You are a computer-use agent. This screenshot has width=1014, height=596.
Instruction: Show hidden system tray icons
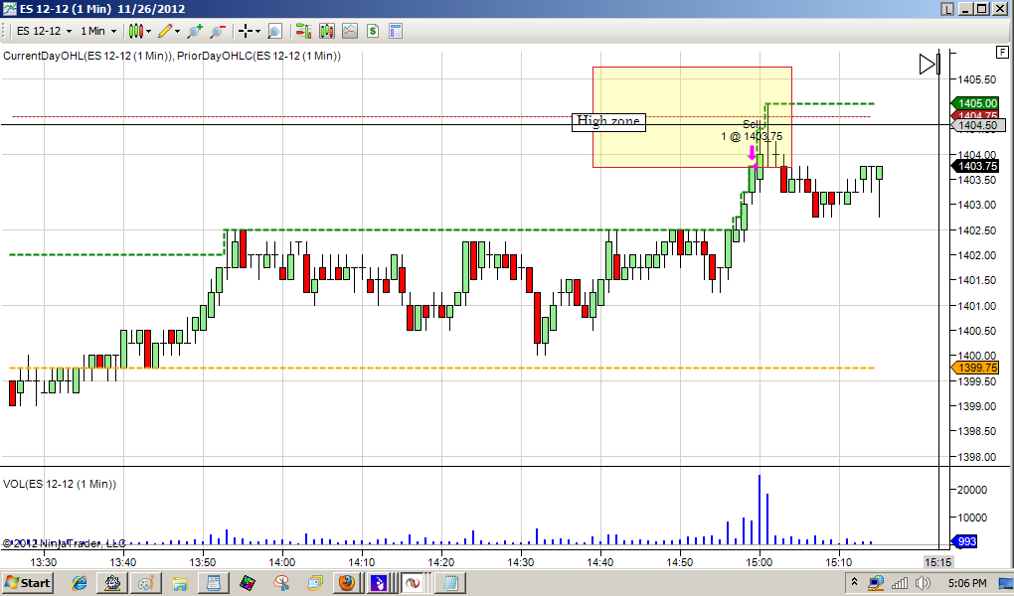[854, 583]
